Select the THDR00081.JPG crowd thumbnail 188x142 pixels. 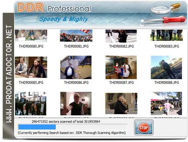click(x=76, y=36)
